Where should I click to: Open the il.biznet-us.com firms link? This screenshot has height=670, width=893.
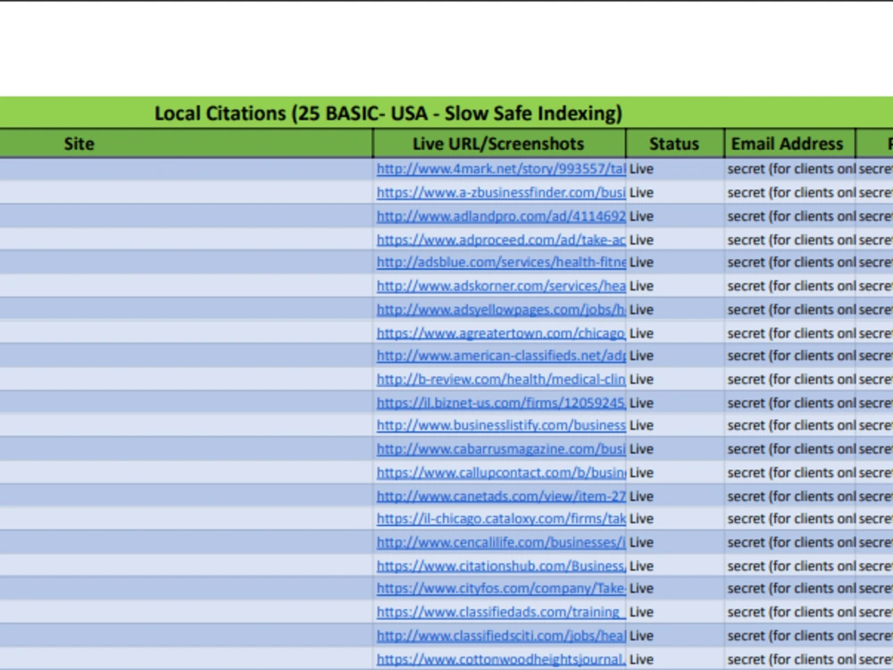tap(501, 403)
